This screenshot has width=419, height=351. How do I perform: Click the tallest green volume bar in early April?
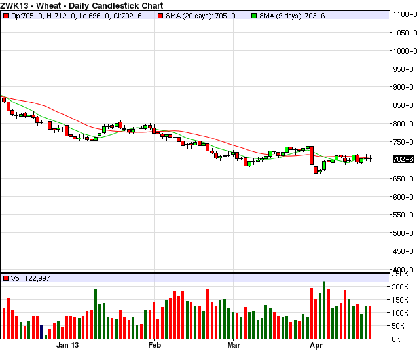pos(324,310)
